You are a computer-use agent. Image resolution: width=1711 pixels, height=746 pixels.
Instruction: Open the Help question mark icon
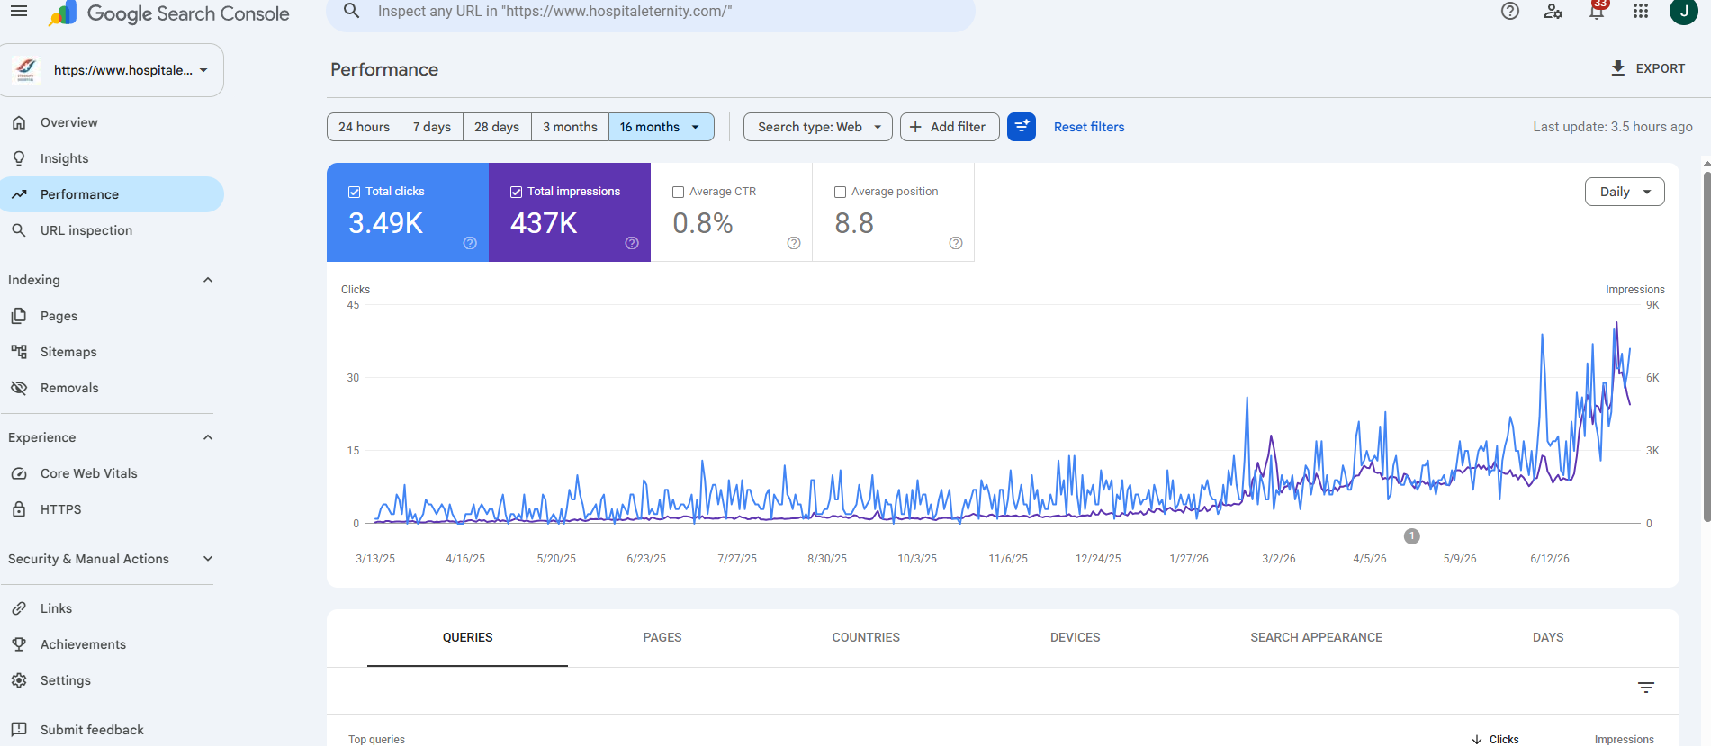point(1510,11)
